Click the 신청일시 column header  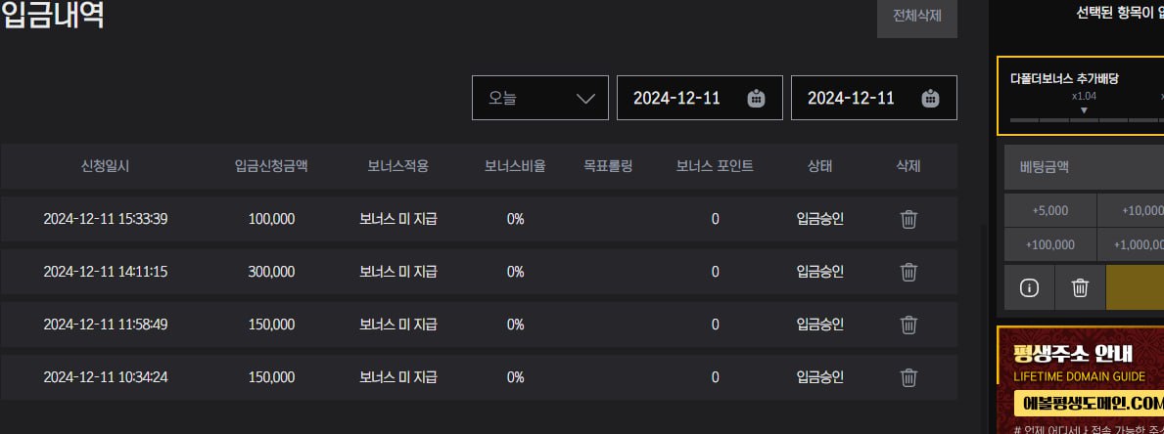point(105,166)
